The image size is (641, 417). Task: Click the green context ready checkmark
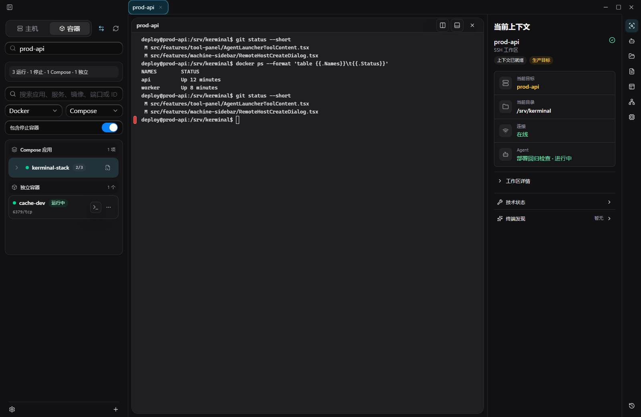[x=612, y=40]
